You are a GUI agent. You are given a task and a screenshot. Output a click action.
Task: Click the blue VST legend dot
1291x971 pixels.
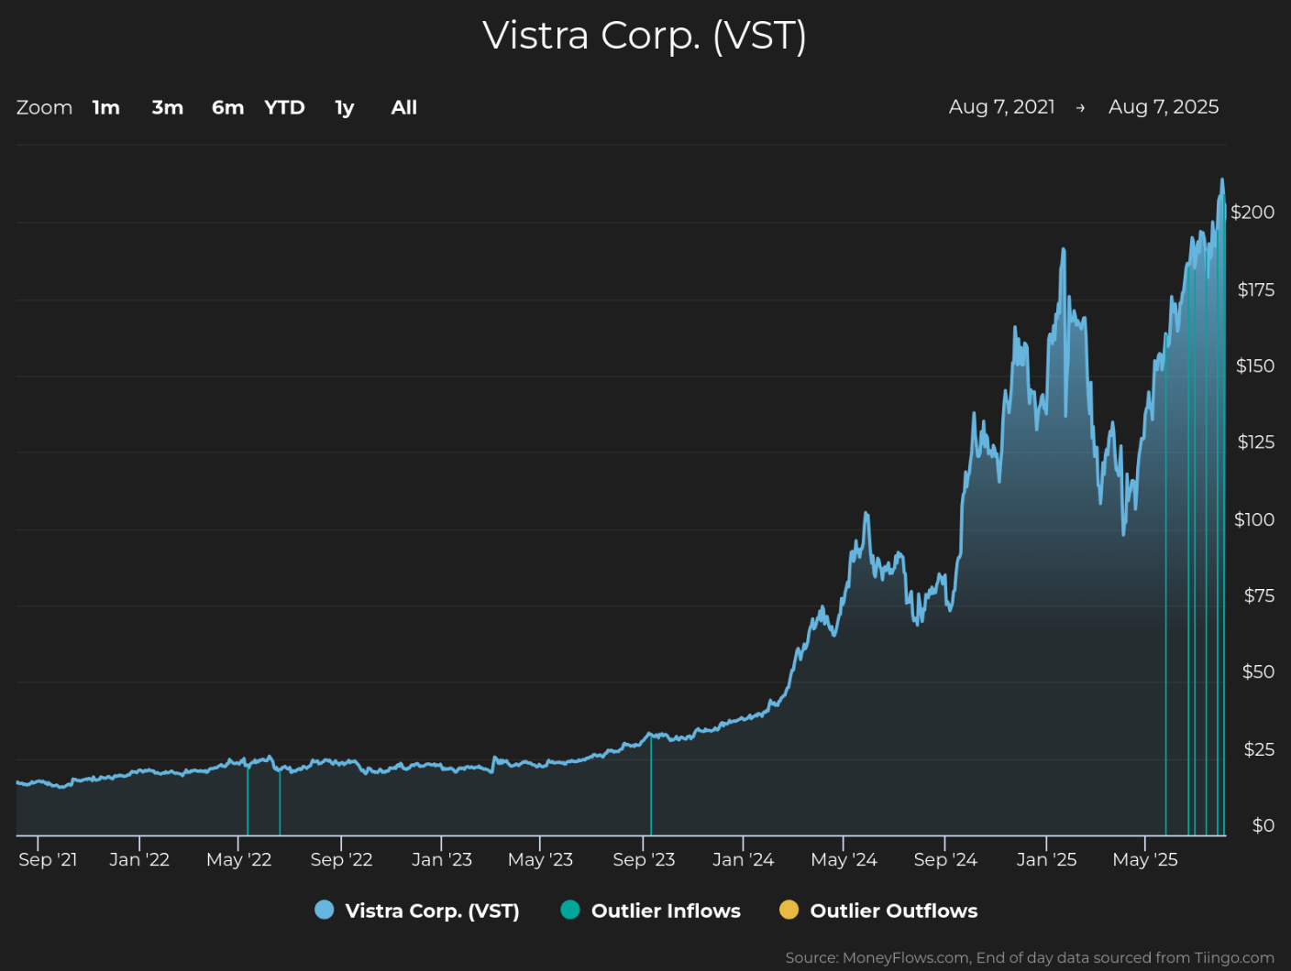324,910
